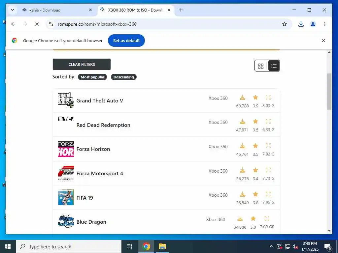Click the Xbox 360 label for Forza Horizon

(x=218, y=147)
